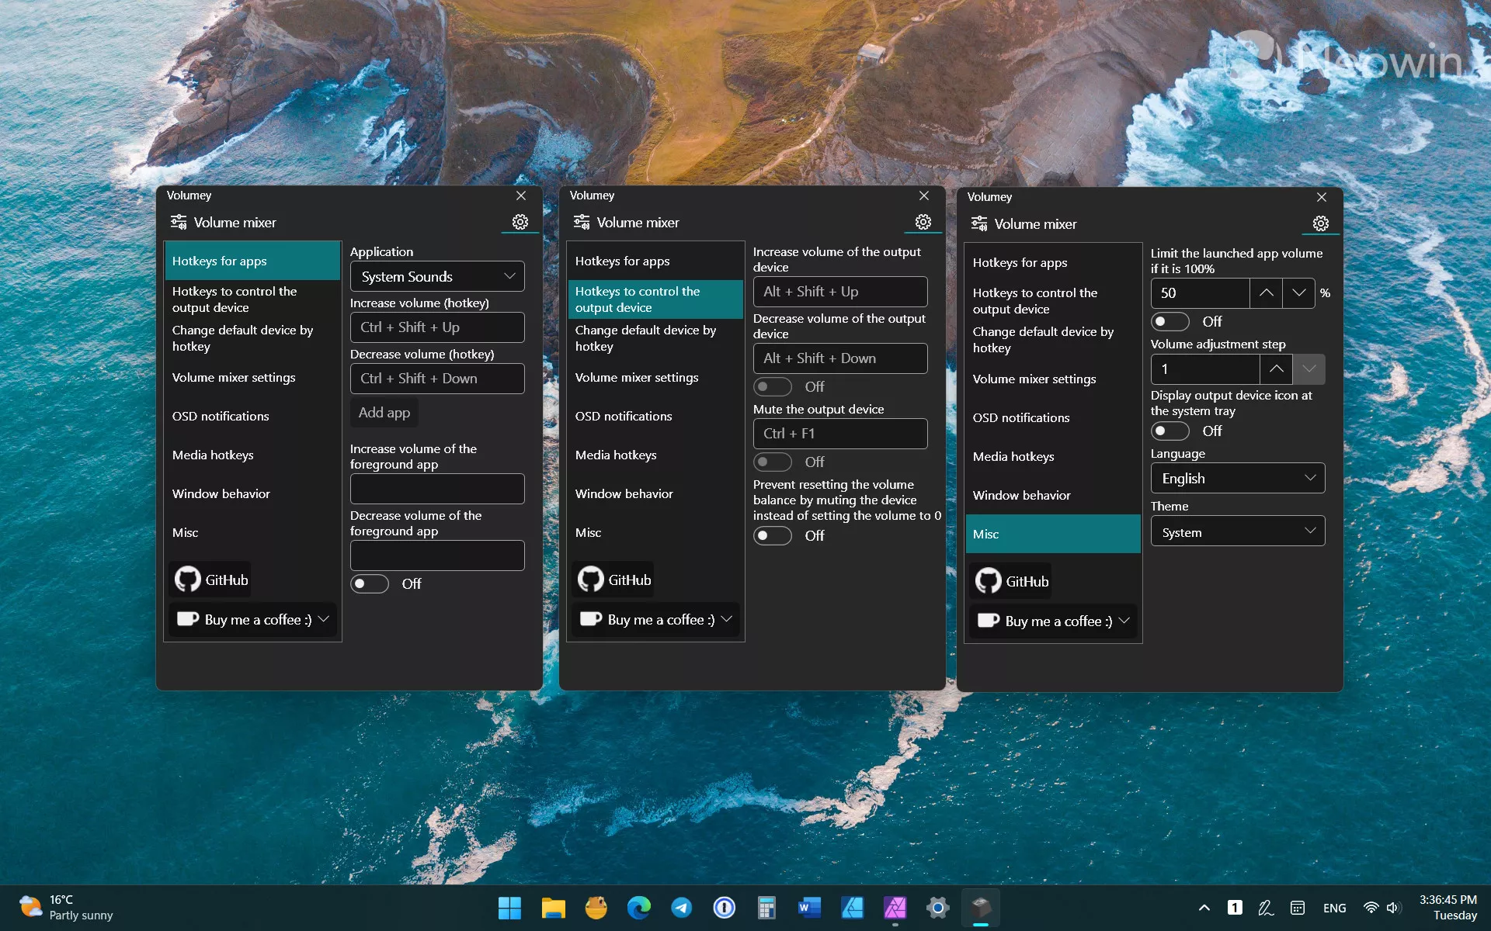
Task: Increase the 50 percent volume limit value
Action: tap(1266, 292)
